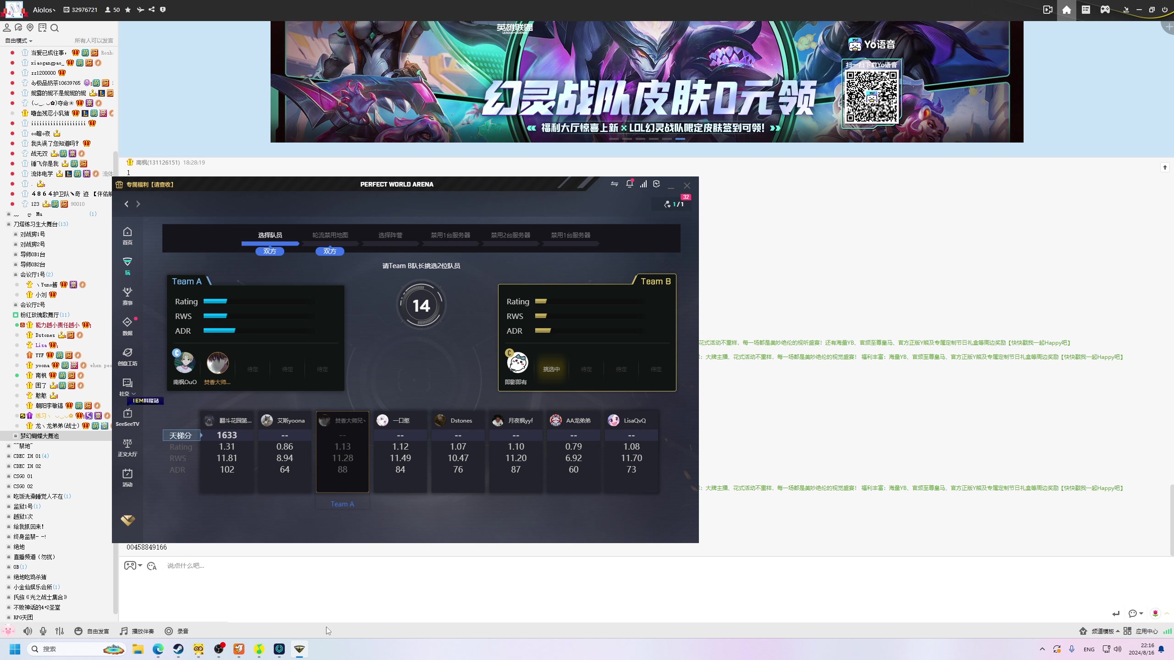This screenshot has height=660, width=1174.
Task: Open the notification bell in Perfect World Arena
Action: (x=630, y=184)
